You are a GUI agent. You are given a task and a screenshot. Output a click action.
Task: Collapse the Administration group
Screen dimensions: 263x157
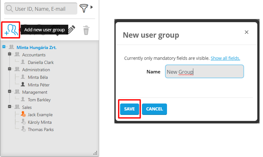click(x=10, y=70)
